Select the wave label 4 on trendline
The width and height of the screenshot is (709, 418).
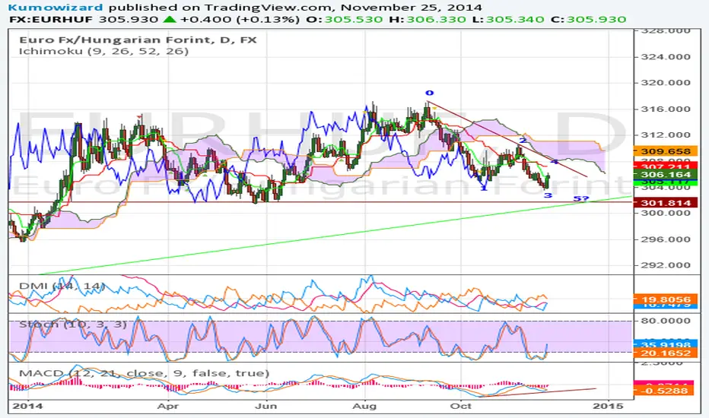click(x=555, y=162)
